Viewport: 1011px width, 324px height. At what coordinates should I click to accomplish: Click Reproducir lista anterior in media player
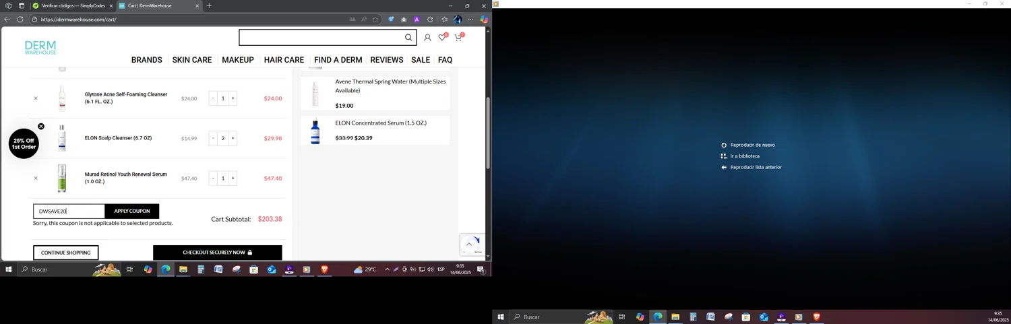(x=752, y=167)
